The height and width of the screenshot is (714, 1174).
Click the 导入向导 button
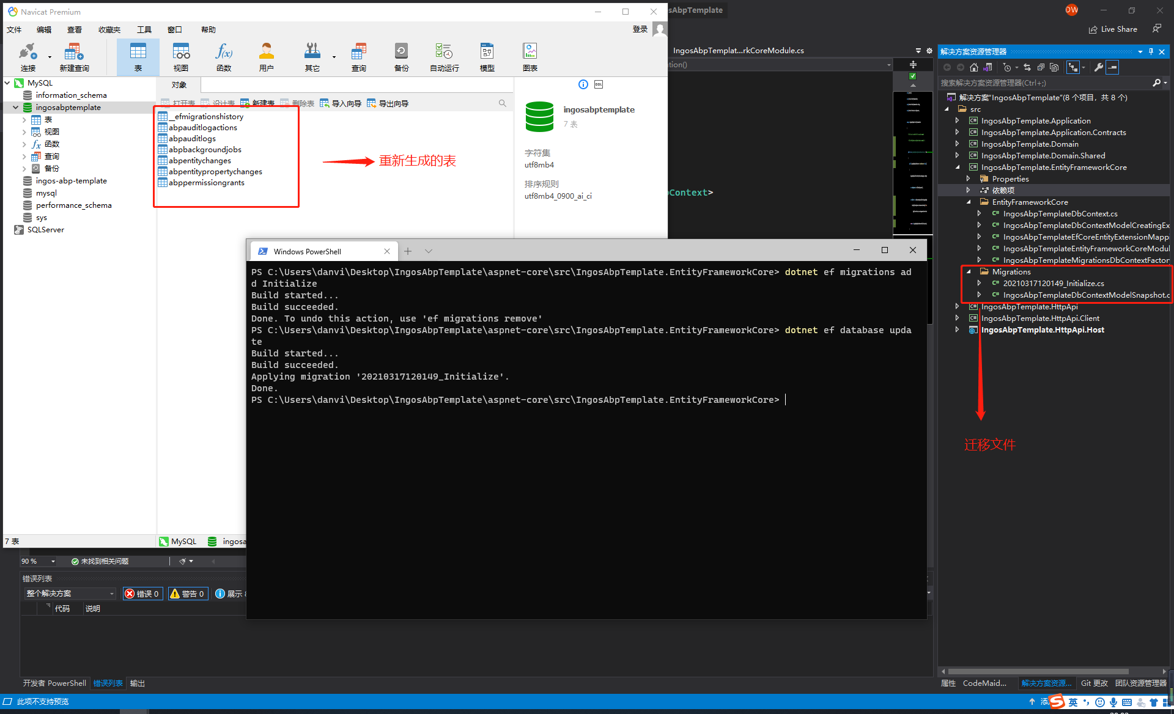click(x=341, y=103)
